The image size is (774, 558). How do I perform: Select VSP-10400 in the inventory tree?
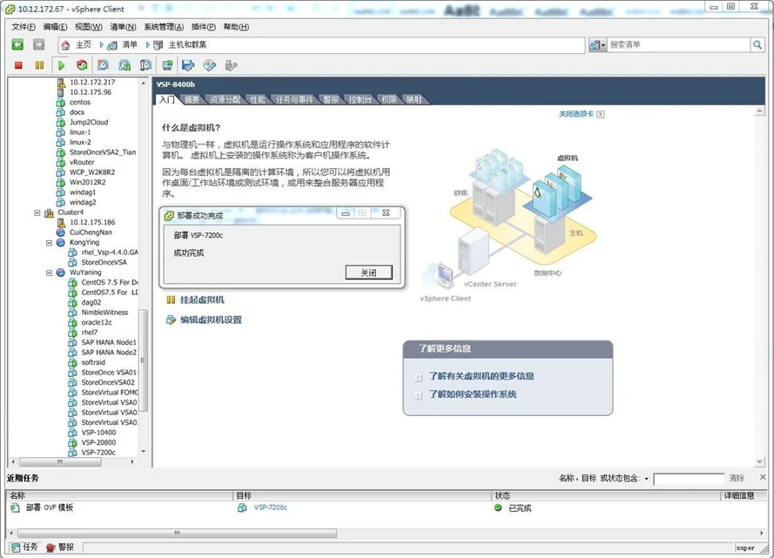[98, 432]
